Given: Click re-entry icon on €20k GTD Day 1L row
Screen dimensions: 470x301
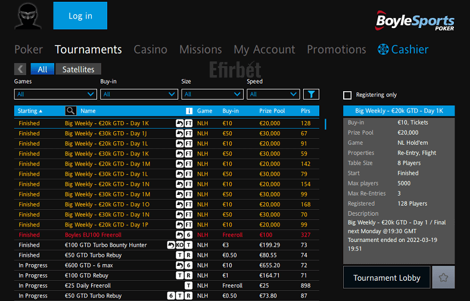Looking at the screenshot, I should (x=179, y=144).
